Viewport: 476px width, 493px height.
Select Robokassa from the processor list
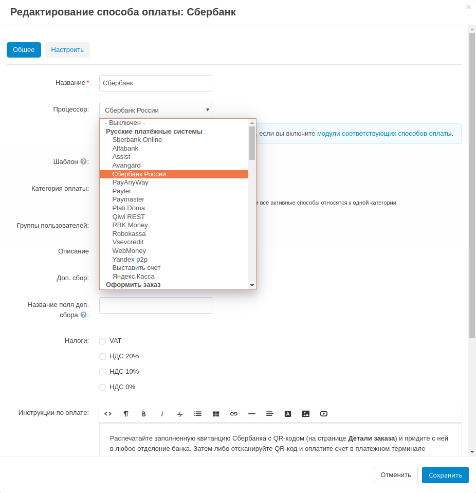129,234
